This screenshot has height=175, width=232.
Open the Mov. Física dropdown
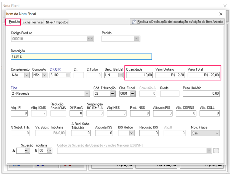(x=216, y=133)
